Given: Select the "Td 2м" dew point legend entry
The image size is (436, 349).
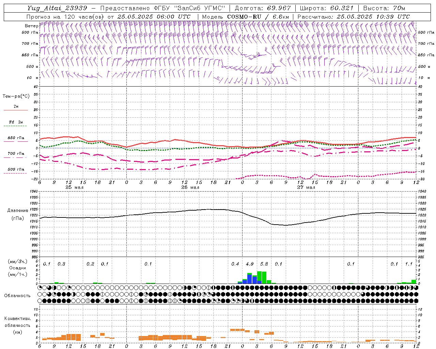Looking at the screenshot, I should tap(16, 122).
